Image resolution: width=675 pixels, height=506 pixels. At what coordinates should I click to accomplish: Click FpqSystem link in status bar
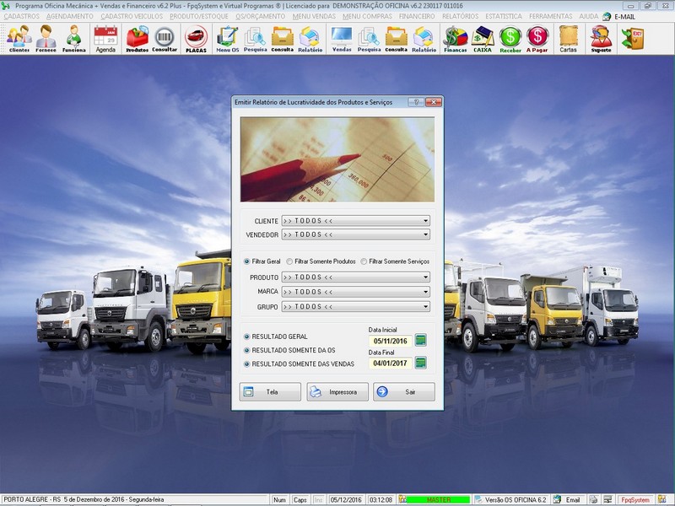click(635, 500)
